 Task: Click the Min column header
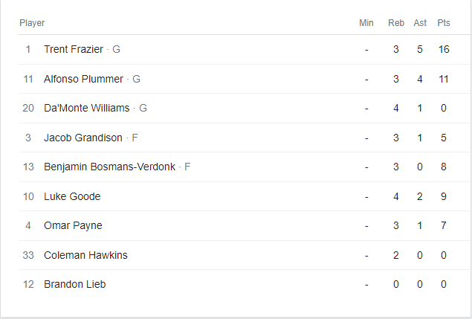366,23
